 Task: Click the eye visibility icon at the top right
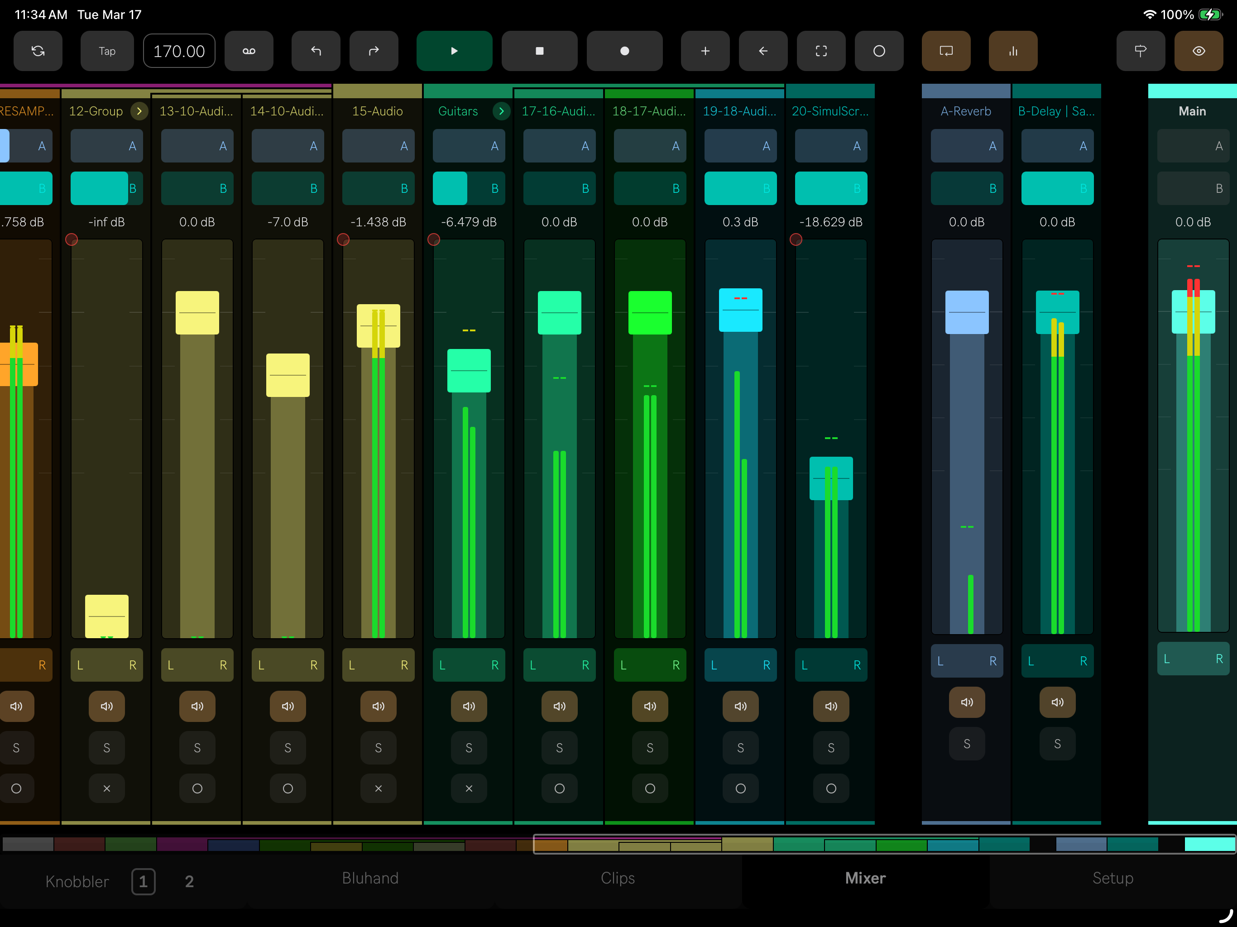(x=1199, y=51)
